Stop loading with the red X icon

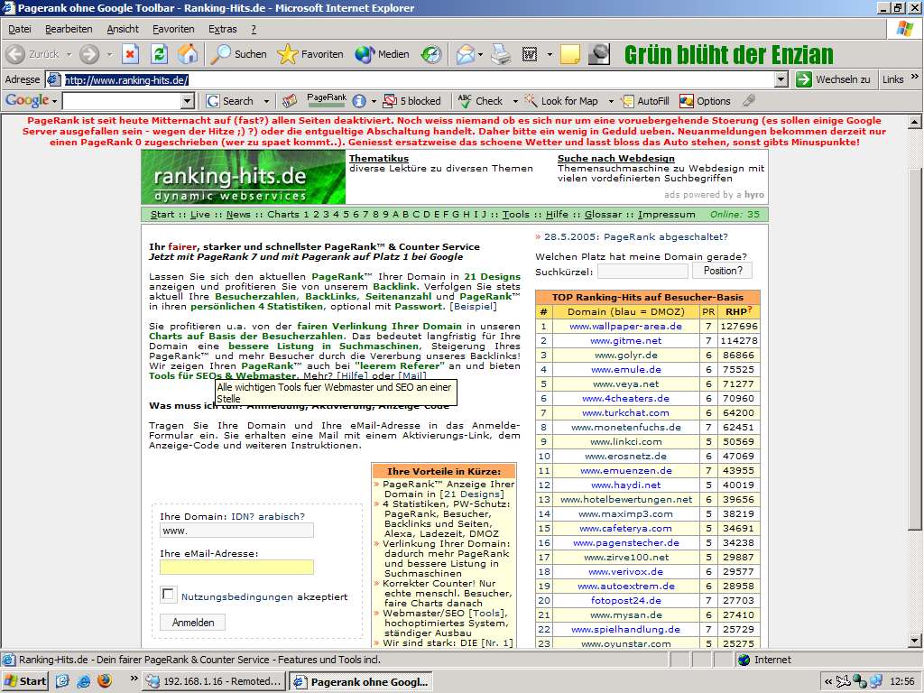[x=130, y=54]
